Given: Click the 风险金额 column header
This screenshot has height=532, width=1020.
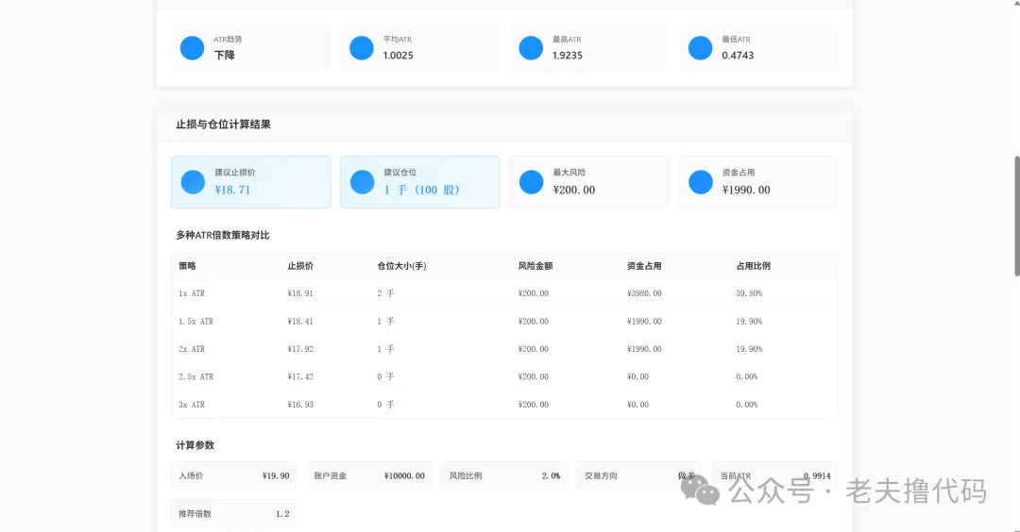Looking at the screenshot, I should coord(535,266).
